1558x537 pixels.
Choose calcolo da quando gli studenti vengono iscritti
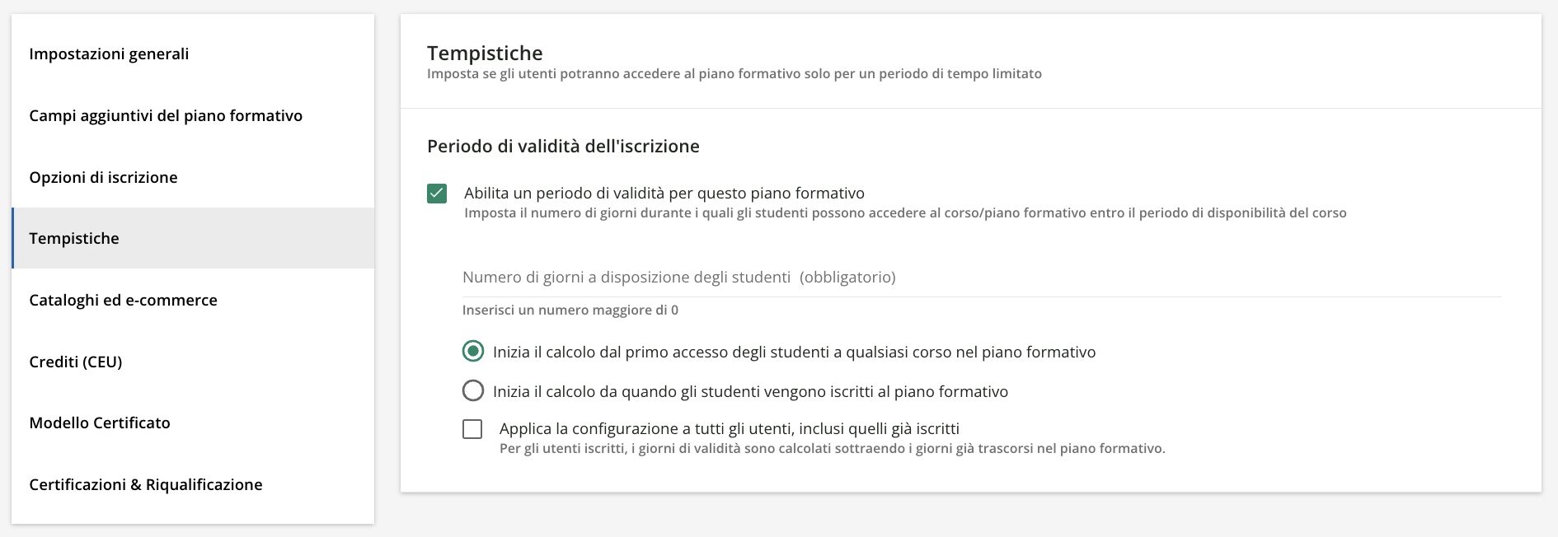[473, 391]
